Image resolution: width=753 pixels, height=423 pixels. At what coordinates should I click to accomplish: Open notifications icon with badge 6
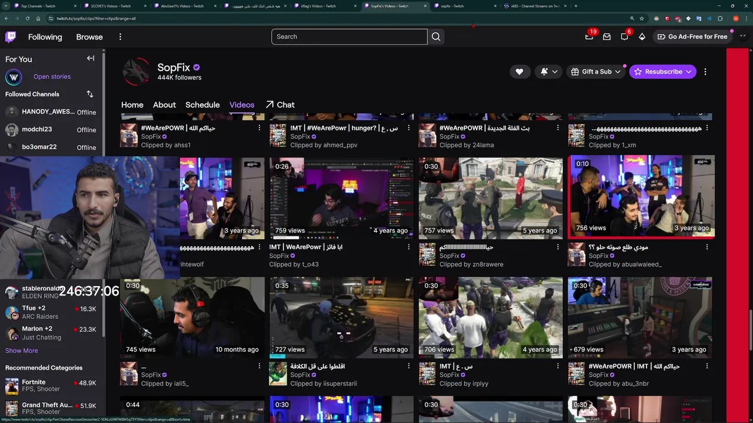pyautogui.click(x=624, y=36)
